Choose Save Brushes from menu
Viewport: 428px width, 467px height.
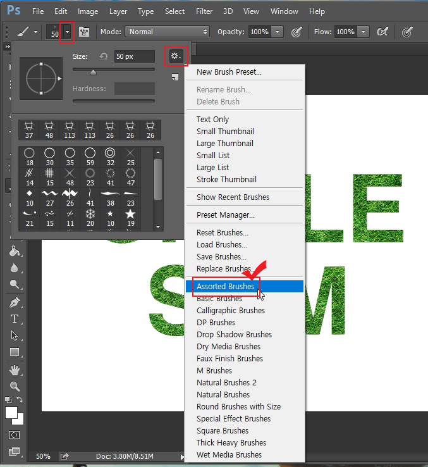click(245, 256)
